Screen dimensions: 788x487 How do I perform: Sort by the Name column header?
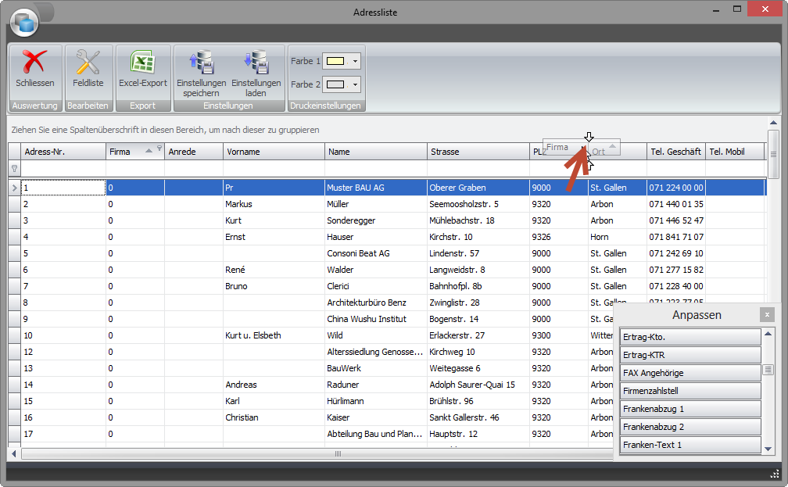coord(375,152)
